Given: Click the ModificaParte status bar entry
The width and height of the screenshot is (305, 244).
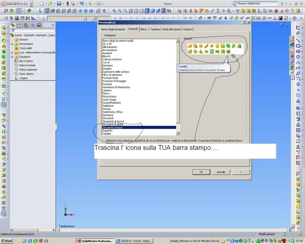Looking at the screenshot, I should [266, 234].
